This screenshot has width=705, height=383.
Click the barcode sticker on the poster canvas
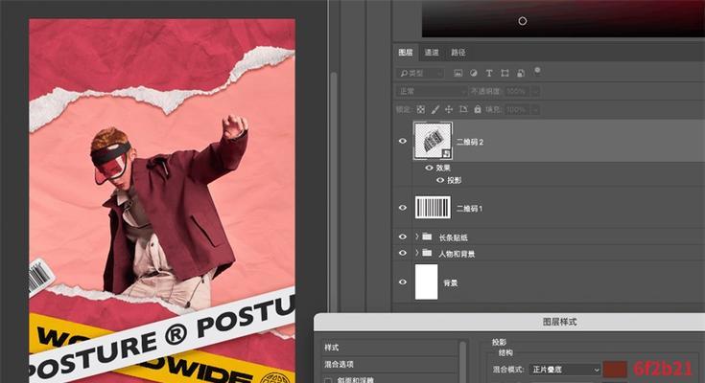click(41, 276)
